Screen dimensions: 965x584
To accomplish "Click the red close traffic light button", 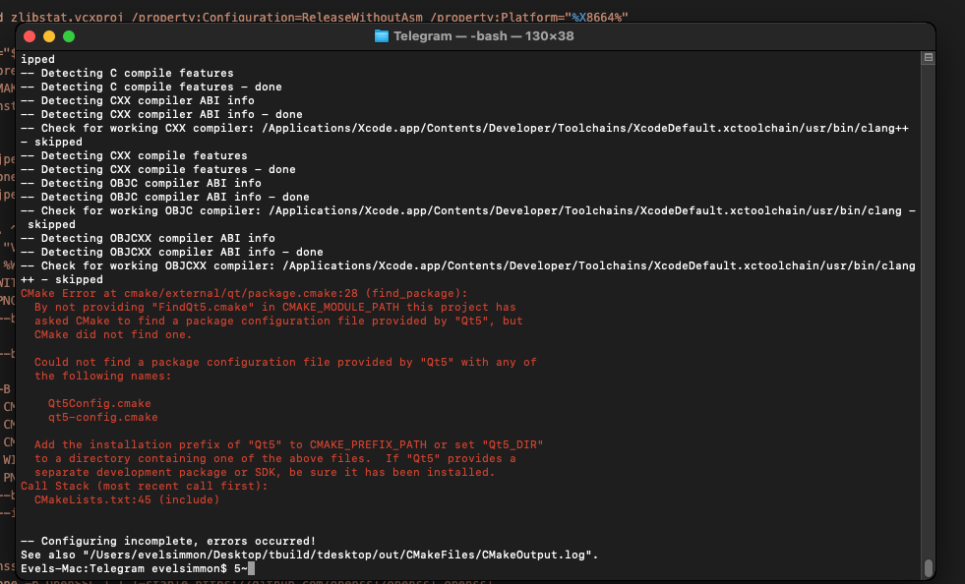I will tap(30, 34).
